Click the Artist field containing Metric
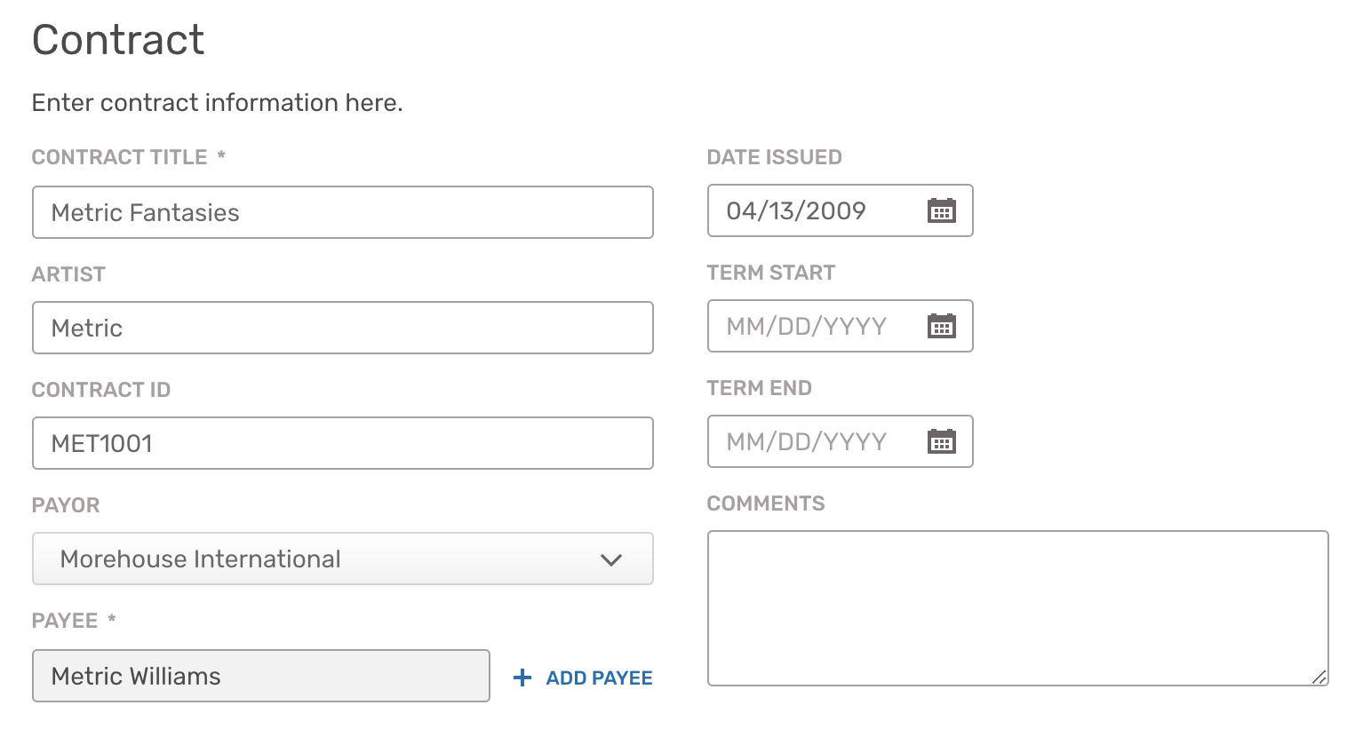The image size is (1363, 737). tap(343, 328)
